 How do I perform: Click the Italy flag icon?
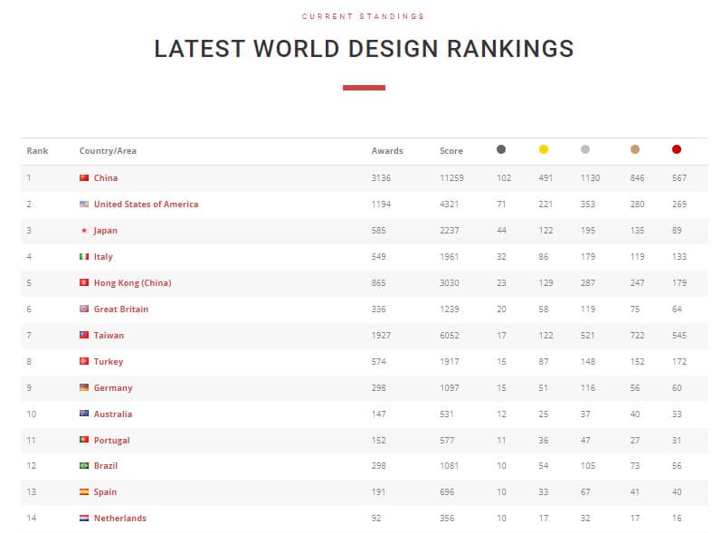(x=84, y=257)
